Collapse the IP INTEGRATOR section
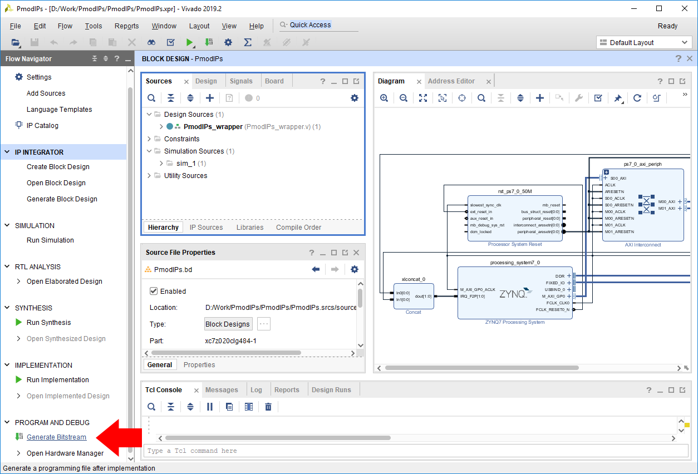 8,152
